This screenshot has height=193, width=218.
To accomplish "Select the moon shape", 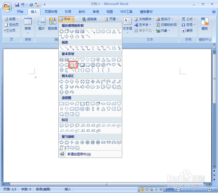I will [67, 70].
